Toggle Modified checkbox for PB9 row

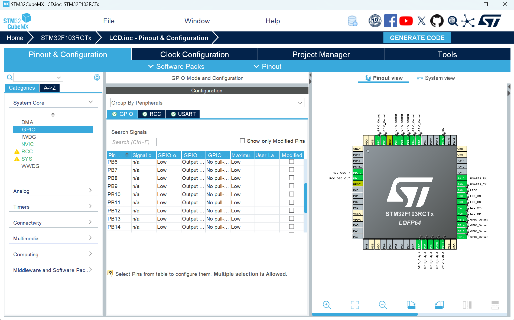291,186
